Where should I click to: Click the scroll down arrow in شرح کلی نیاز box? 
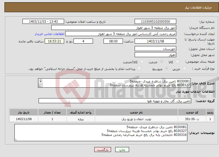(41, 82)
